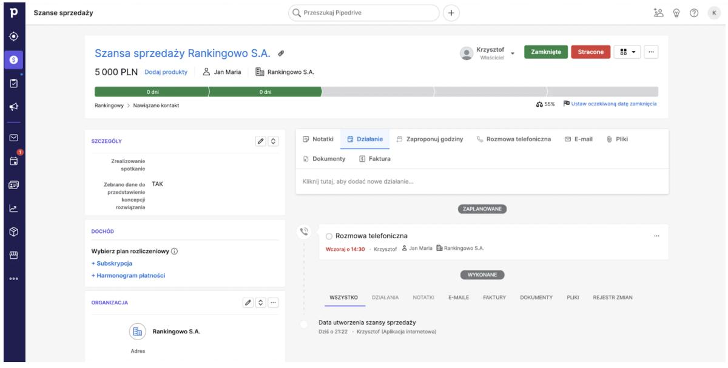Click invite users icon in top bar

658,13
